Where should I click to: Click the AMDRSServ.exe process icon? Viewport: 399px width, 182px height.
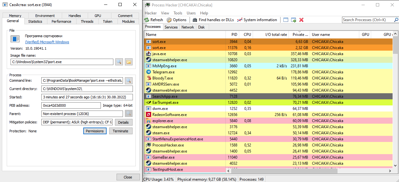click(x=149, y=84)
